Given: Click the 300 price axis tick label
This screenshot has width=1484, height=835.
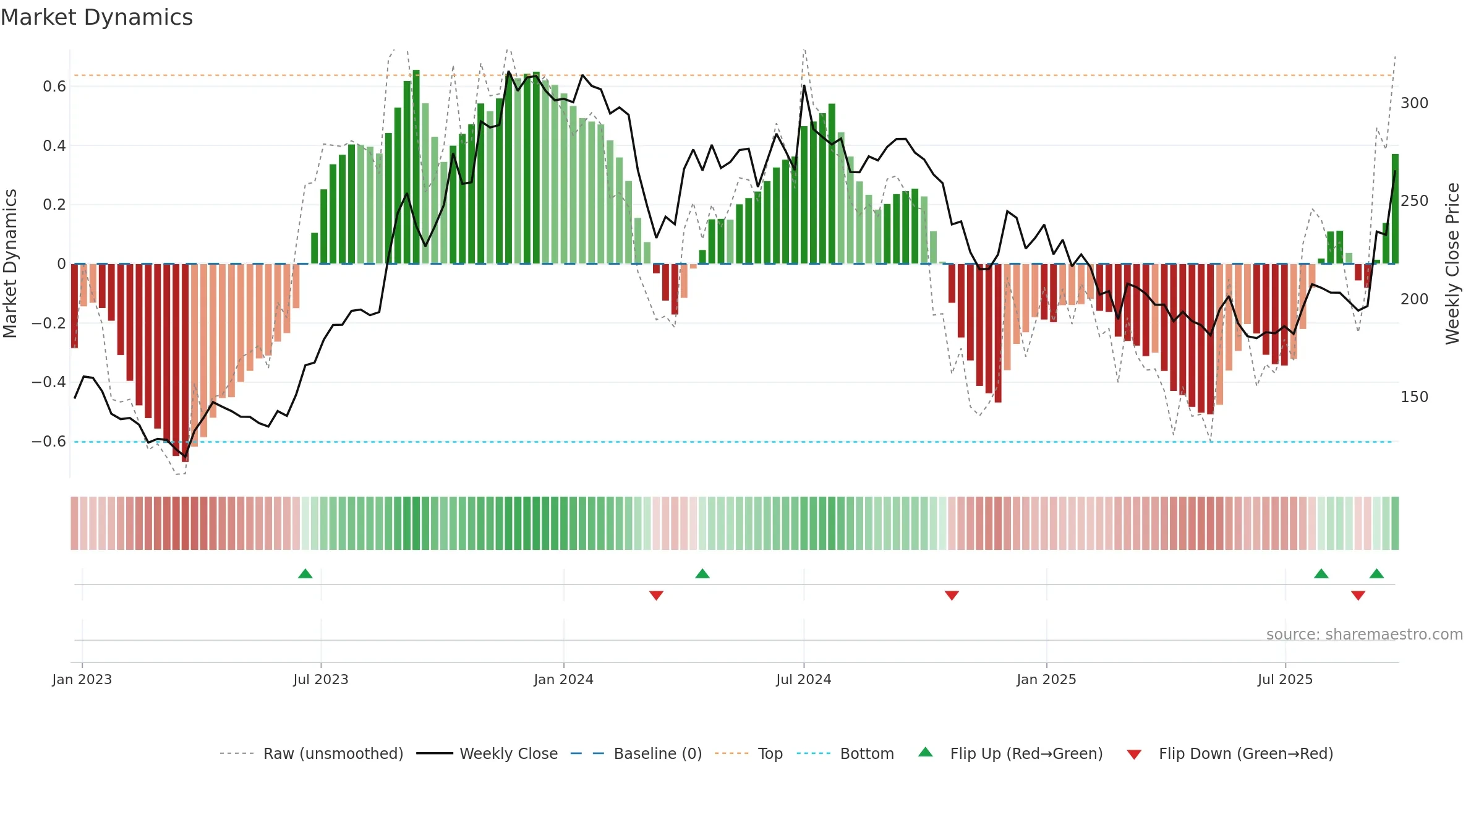Looking at the screenshot, I should click(1415, 103).
